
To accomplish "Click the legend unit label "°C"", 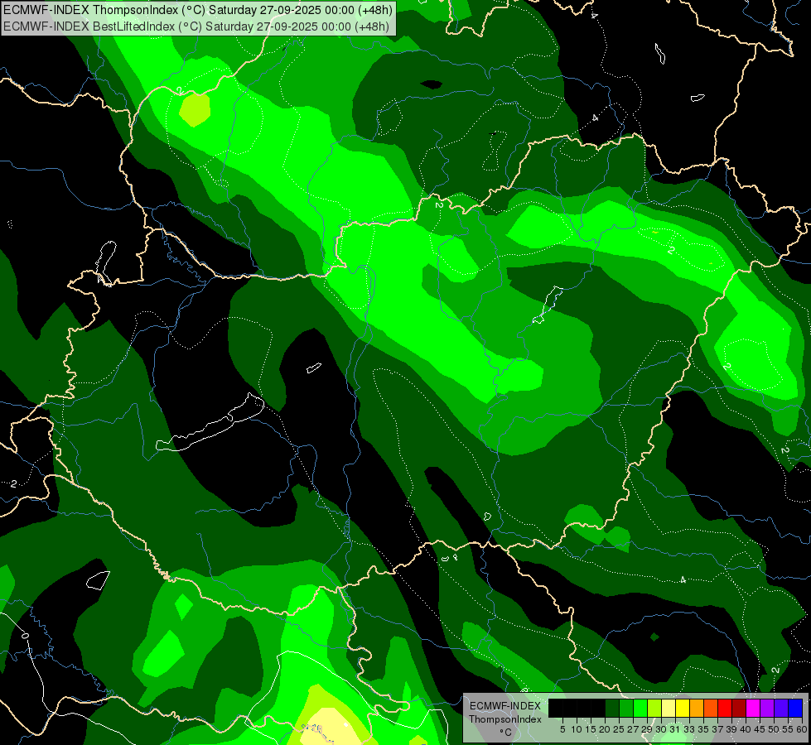I will [506, 733].
